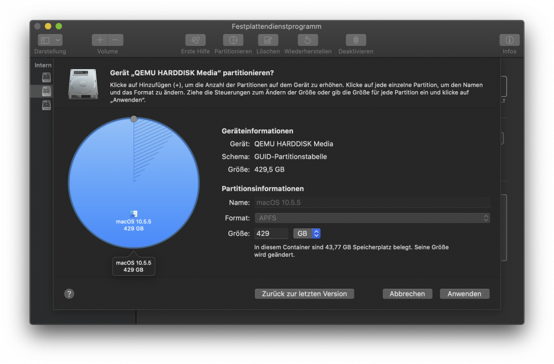Cancel with the Abbrechen button
Viewport: 554px width, 364px height.
[407, 294]
